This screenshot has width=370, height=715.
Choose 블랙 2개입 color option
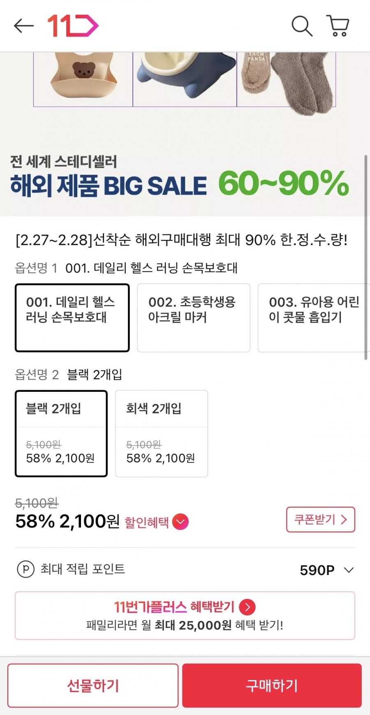tap(61, 433)
